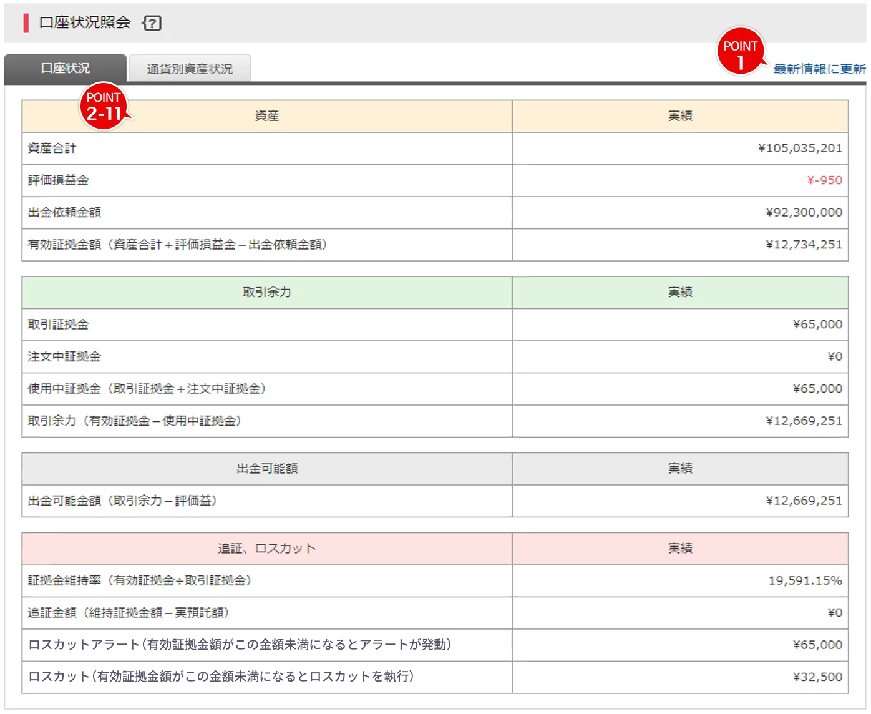Select the 資産 table header
Image resolution: width=871 pixels, height=714 pixels.
click(x=266, y=116)
